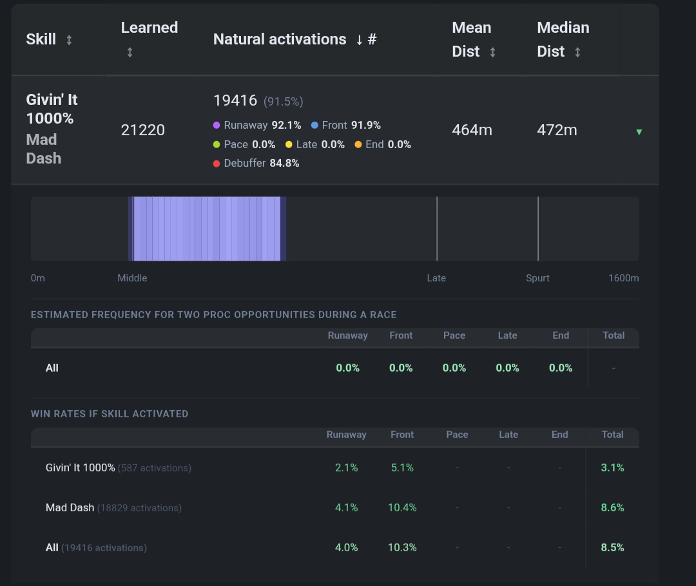The width and height of the screenshot is (696, 586).
Task: Click the 464m mean distance value
Action: [x=472, y=130]
